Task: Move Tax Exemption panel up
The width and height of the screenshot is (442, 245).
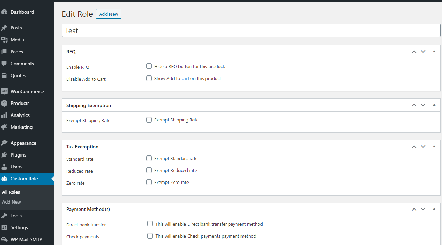Action: click(414, 146)
